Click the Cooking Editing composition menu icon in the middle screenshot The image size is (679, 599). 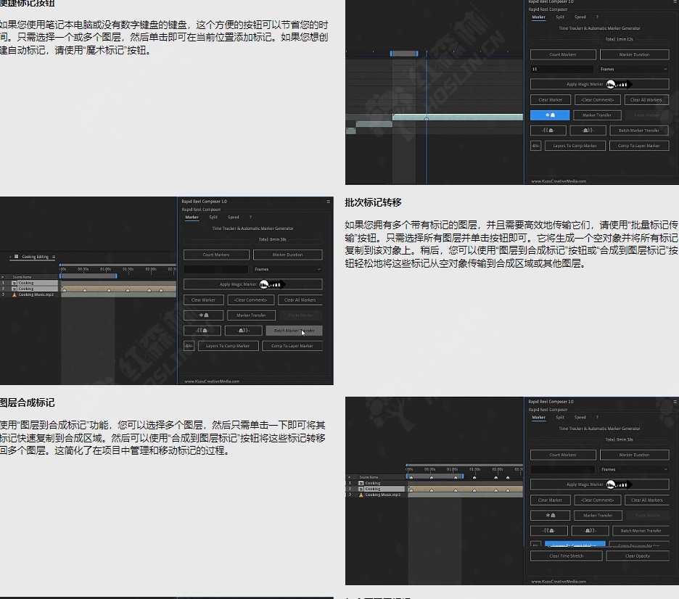54,257
